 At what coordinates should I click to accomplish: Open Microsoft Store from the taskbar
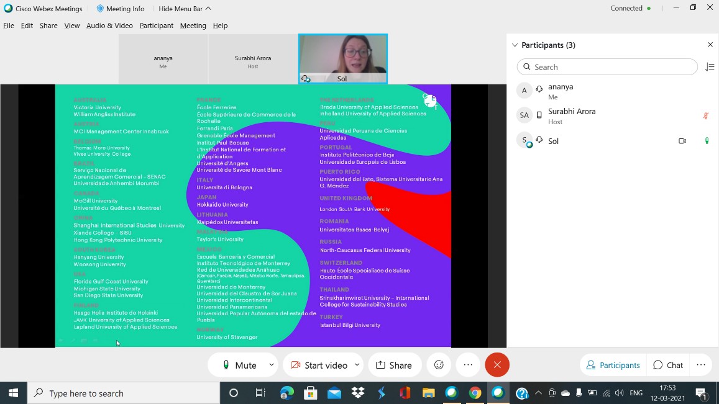[x=311, y=393]
